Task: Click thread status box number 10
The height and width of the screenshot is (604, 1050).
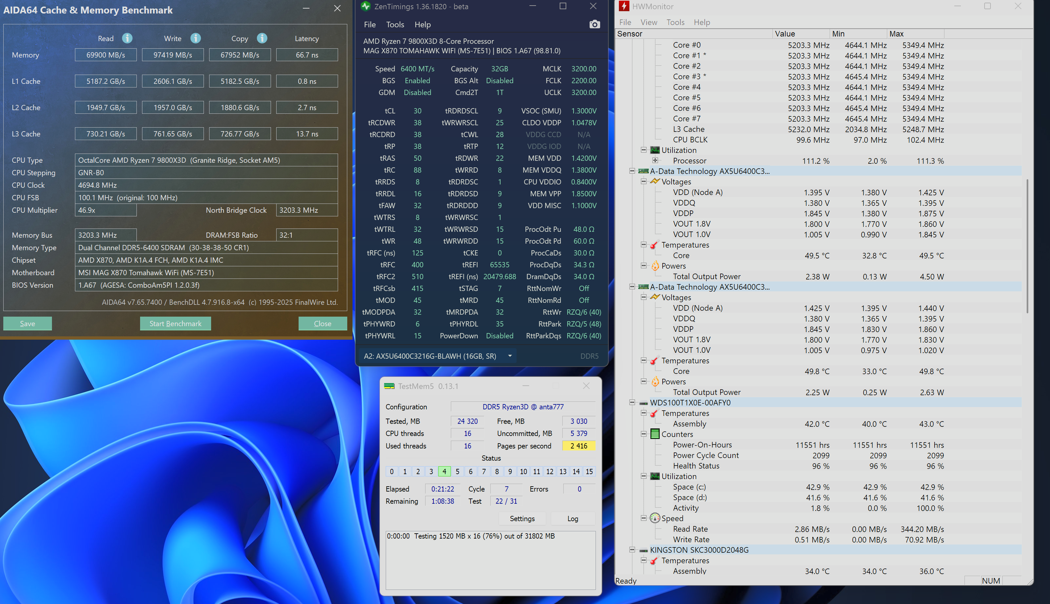Action: click(x=523, y=471)
